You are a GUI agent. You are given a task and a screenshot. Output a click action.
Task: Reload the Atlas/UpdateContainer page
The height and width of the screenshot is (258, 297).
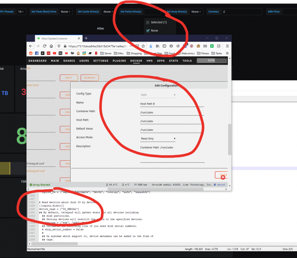(44, 46)
